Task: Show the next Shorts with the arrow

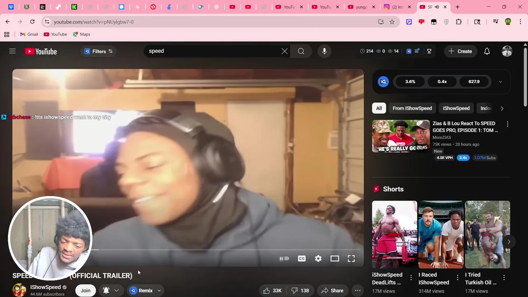Action: 509,242
